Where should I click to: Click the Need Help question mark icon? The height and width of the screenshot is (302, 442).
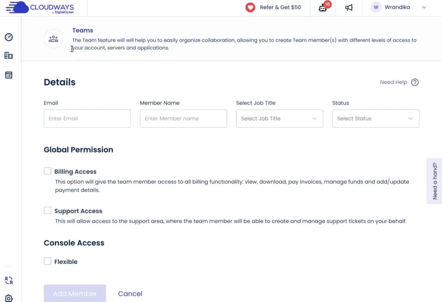(x=414, y=82)
